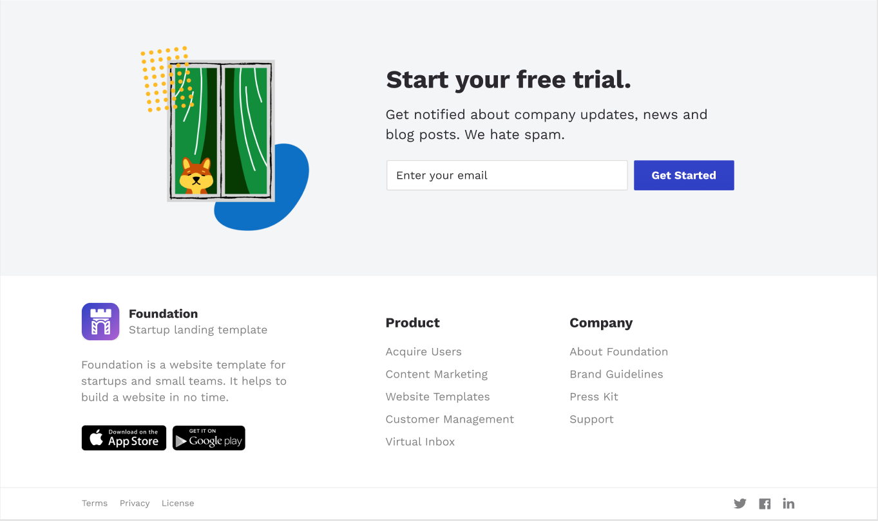Viewport: 878px width, 521px height.
Task: Open the Terms footer link
Action: pyautogui.click(x=95, y=504)
